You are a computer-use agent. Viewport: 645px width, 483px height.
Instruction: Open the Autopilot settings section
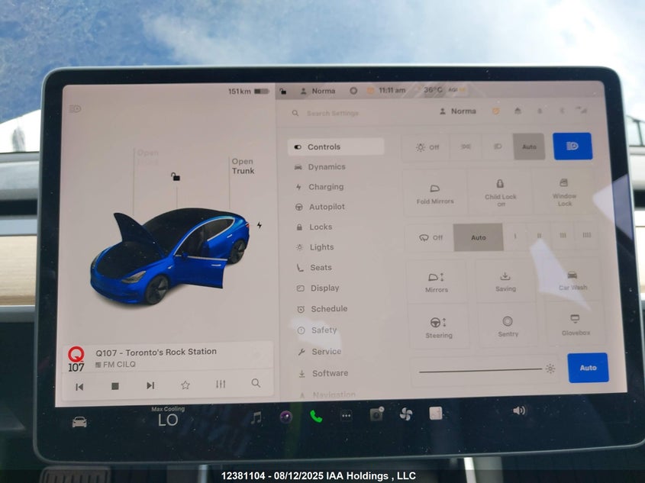326,207
